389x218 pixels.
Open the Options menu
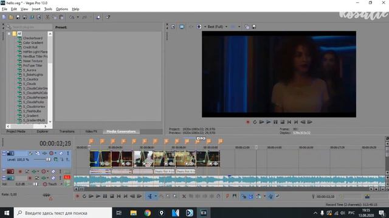[x=62, y=9]
